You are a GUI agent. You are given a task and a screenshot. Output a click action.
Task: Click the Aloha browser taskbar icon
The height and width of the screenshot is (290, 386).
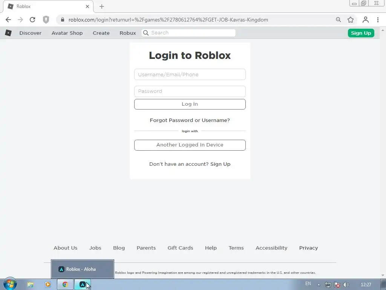(x=83, y=285)
